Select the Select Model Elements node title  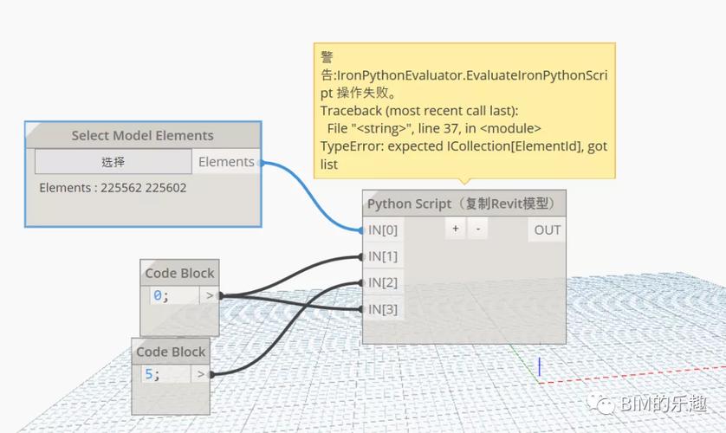pos(143,136)
